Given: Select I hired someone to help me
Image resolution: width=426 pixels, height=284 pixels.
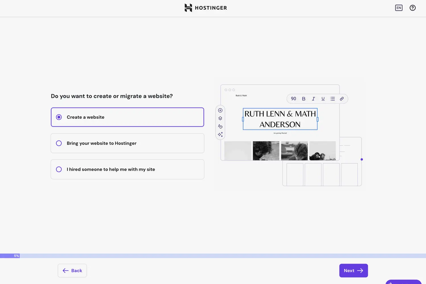Looking at the screenshot, I should [127, 169].
